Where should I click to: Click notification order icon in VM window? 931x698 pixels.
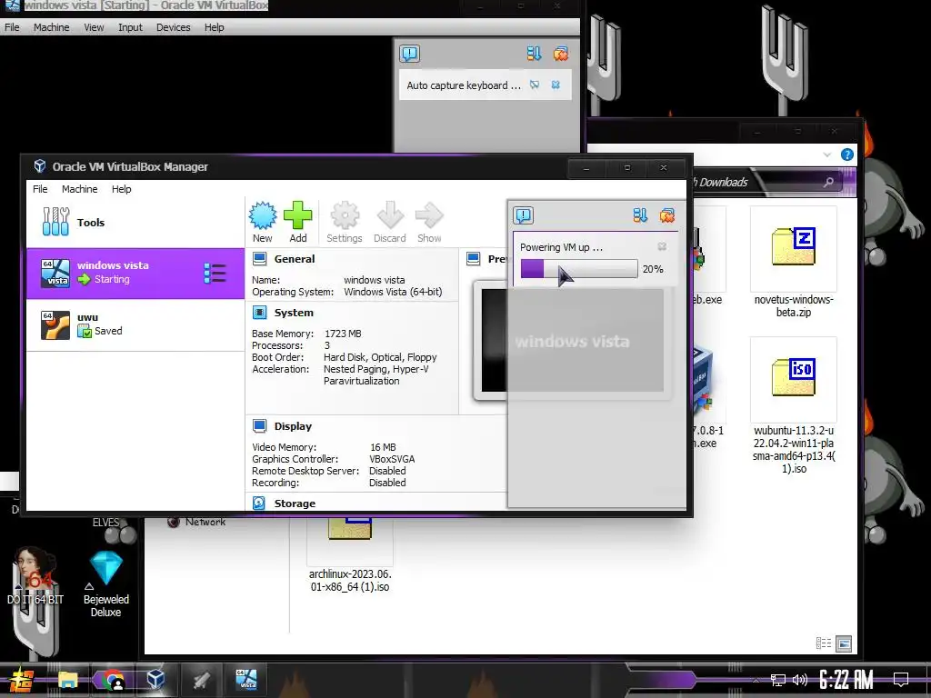click(534, 54)
